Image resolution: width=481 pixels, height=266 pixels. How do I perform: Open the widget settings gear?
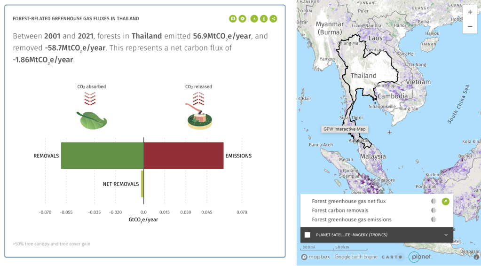243,19
